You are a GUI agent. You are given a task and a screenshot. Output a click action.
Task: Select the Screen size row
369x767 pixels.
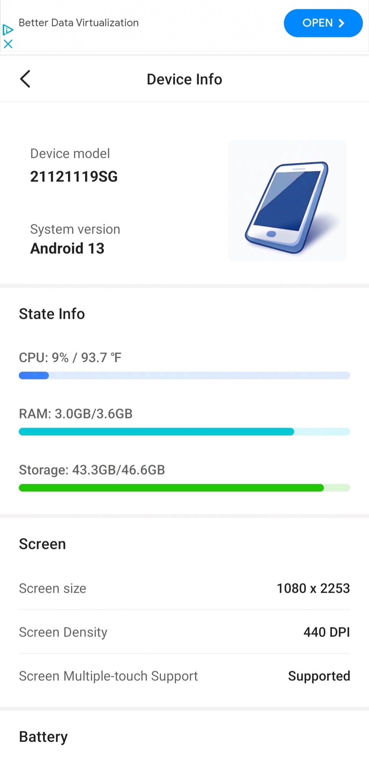[184, 588]
